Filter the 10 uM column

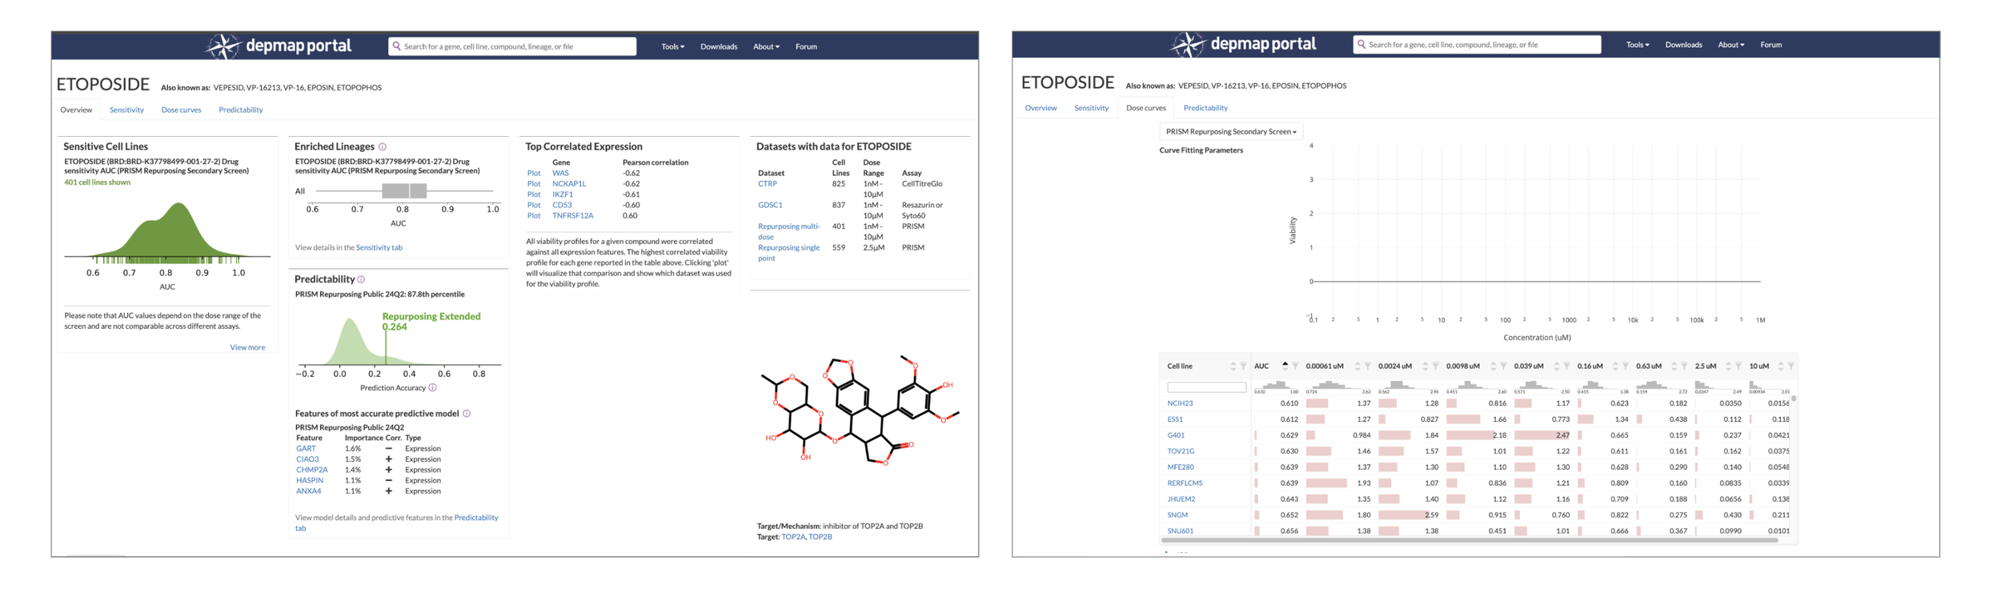tap(1790, 367)
